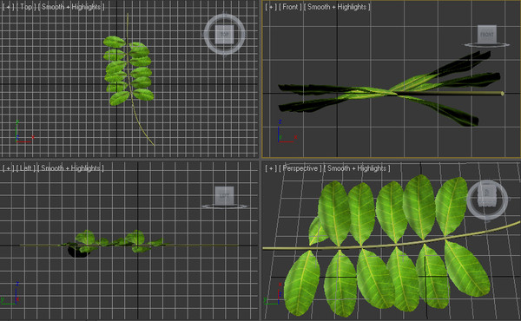Click the Front view label menu
Viewport: 521px width, 321px height.
[290, 7]
